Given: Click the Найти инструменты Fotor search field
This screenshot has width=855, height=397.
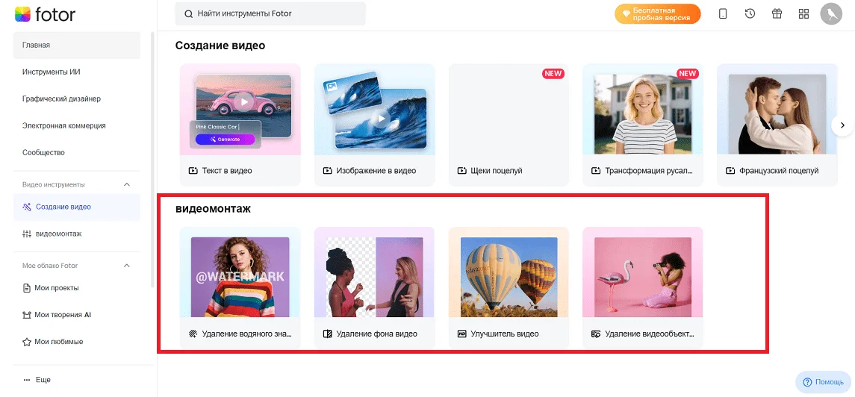Looking at the screenshot, I should 270,13.
